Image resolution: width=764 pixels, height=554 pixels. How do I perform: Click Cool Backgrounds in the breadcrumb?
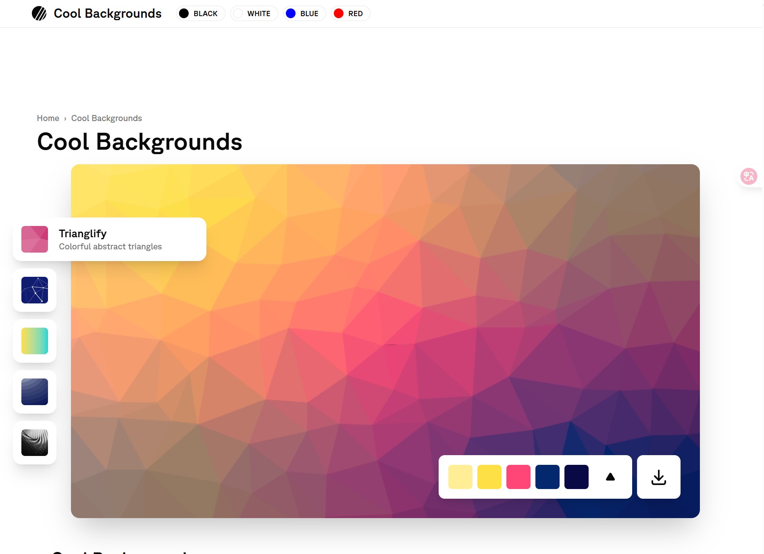[x=106, y=118]
